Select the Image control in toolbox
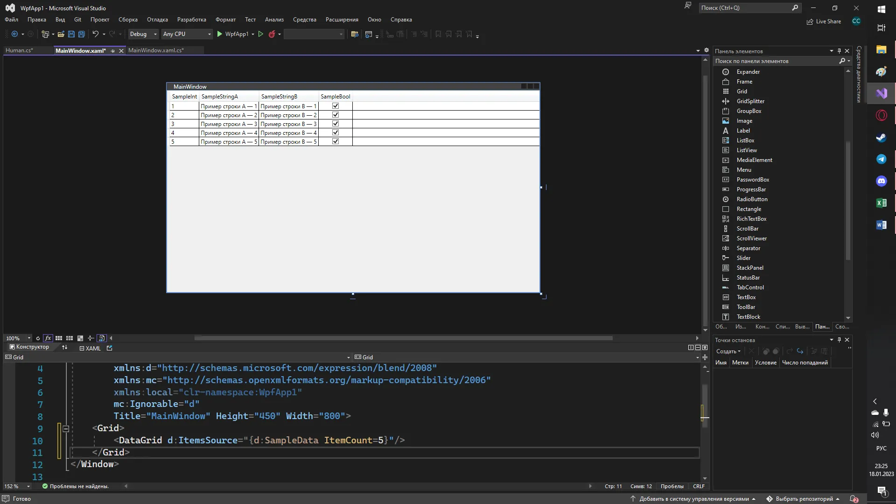896x504 pixels. (744, 121)
